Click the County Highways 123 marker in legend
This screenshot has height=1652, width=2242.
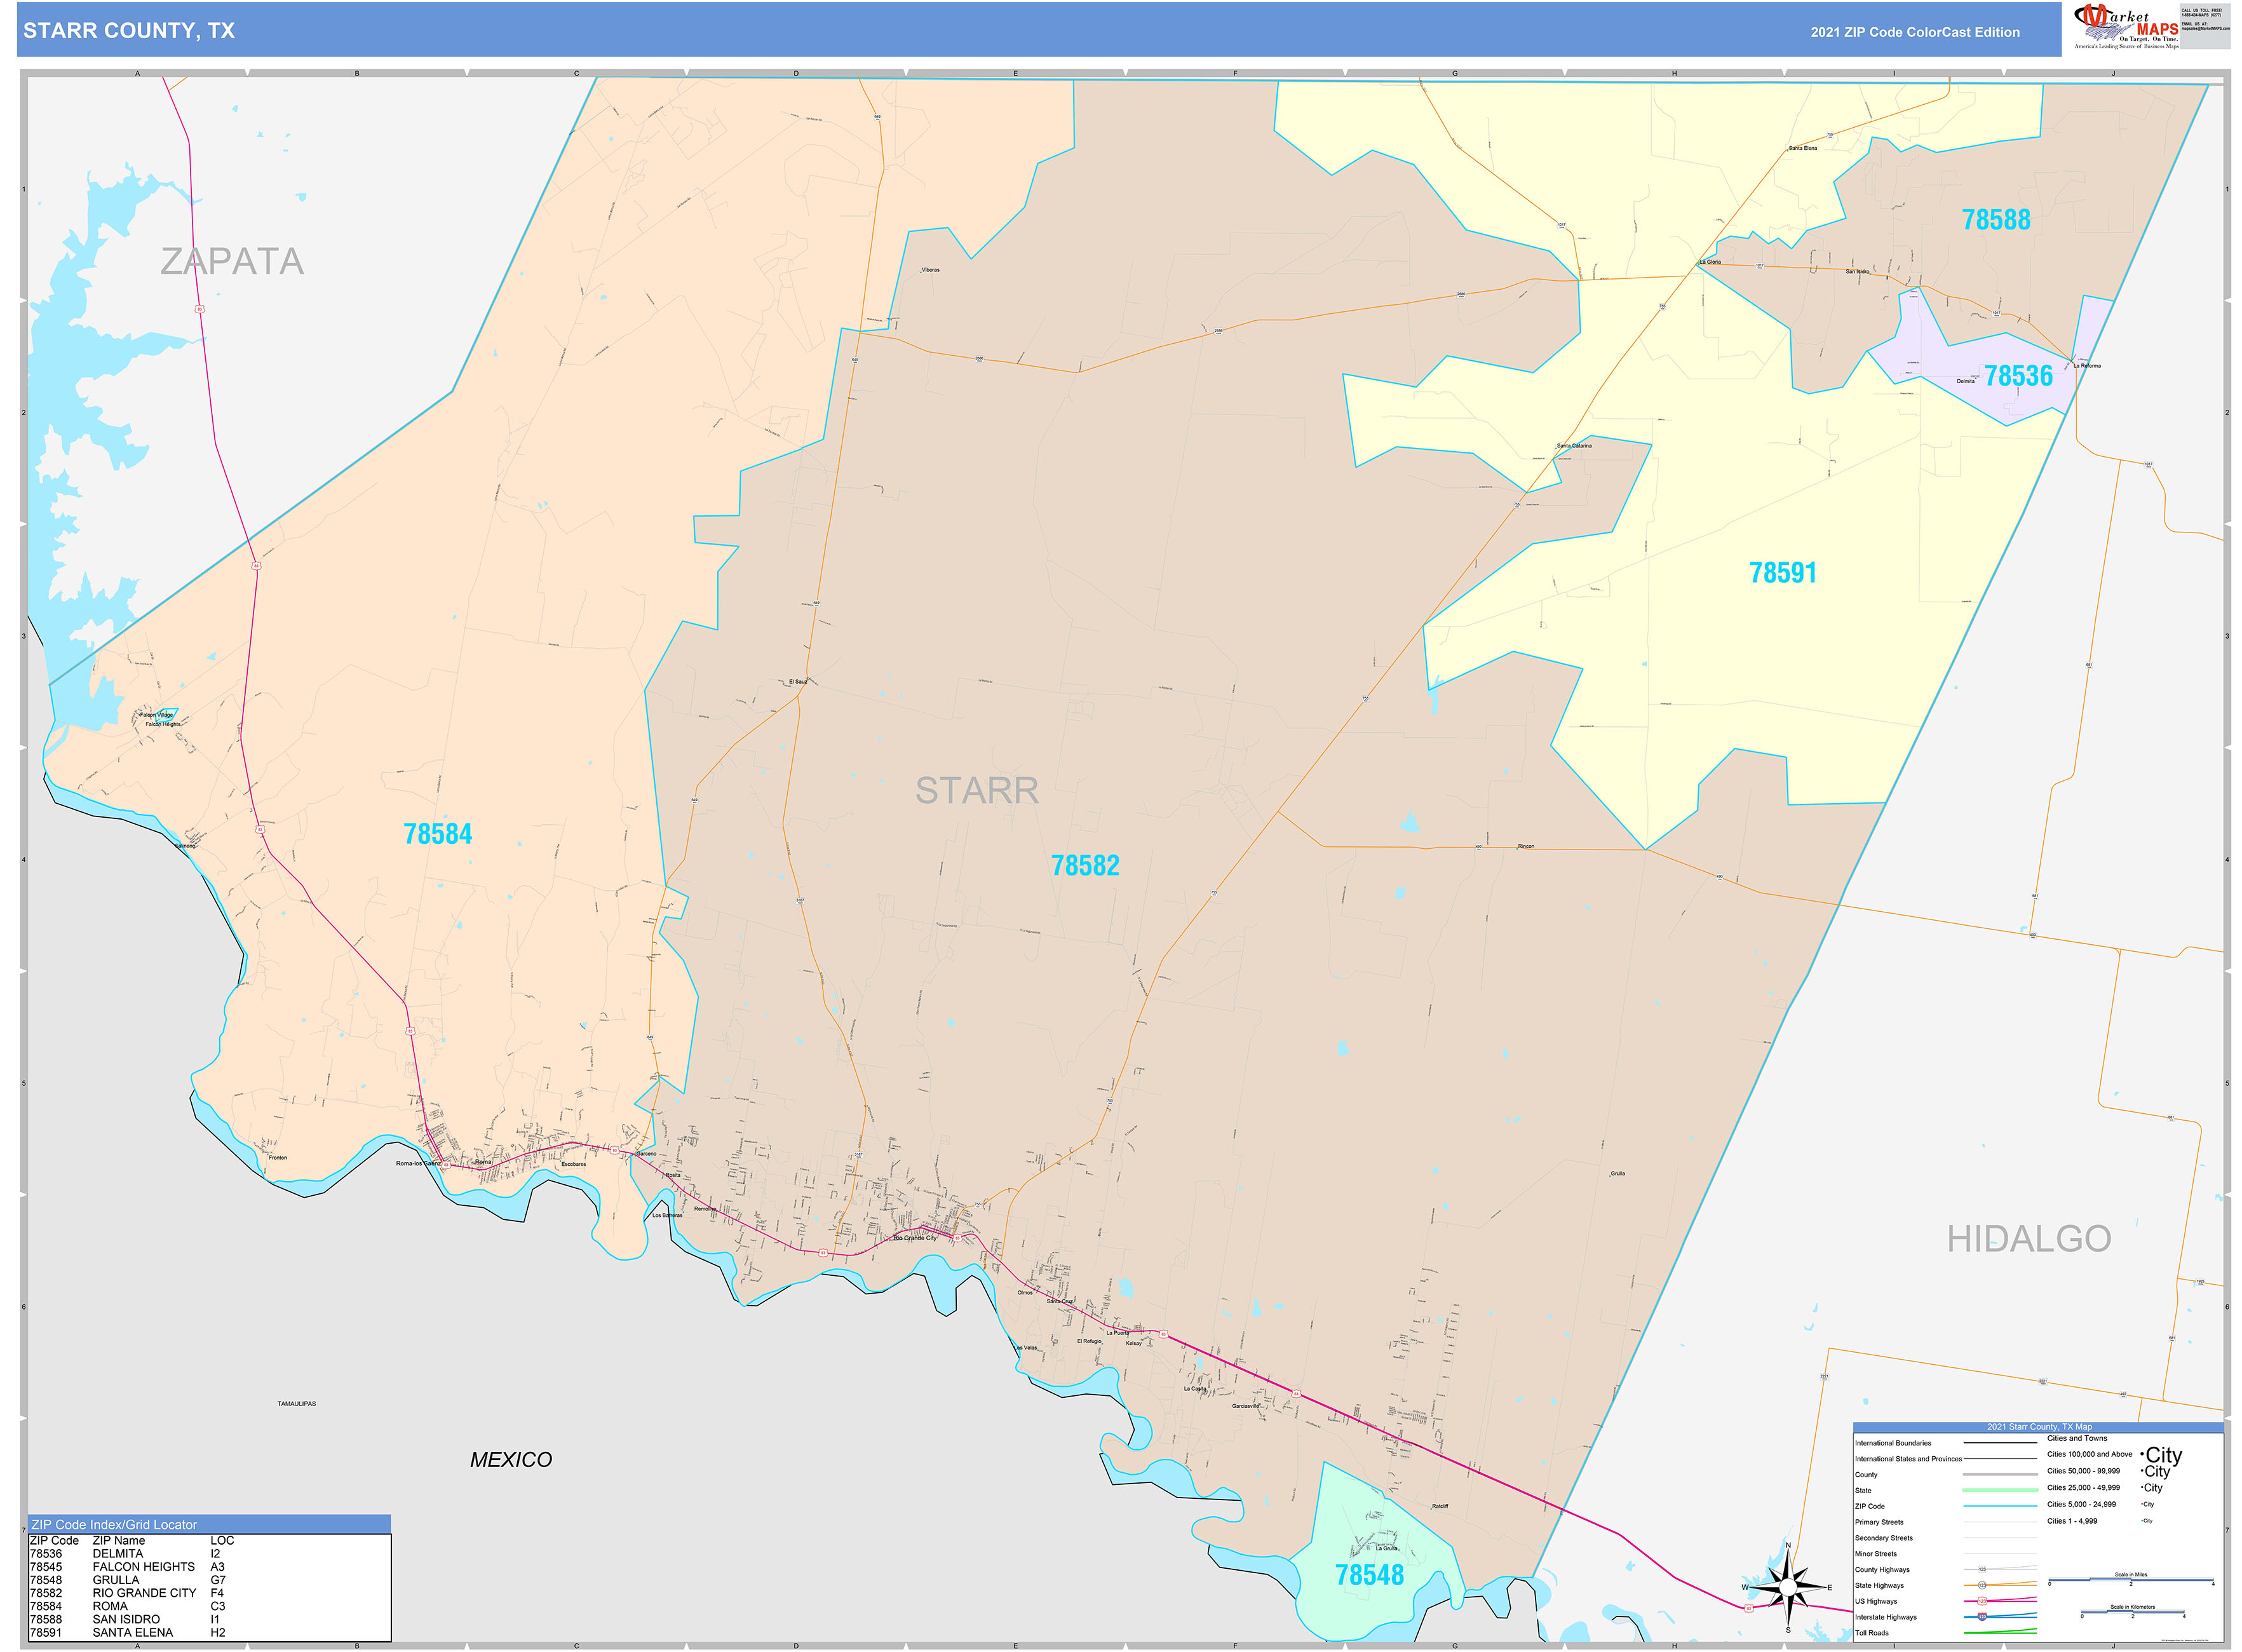[x=1982, y=1569]
